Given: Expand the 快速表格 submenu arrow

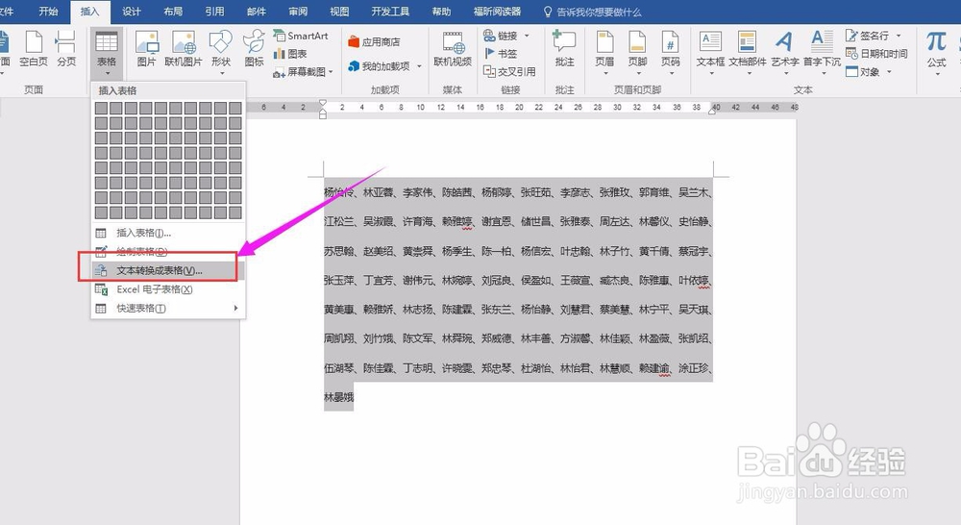Looking at the screenshot, I should [236, 308].
